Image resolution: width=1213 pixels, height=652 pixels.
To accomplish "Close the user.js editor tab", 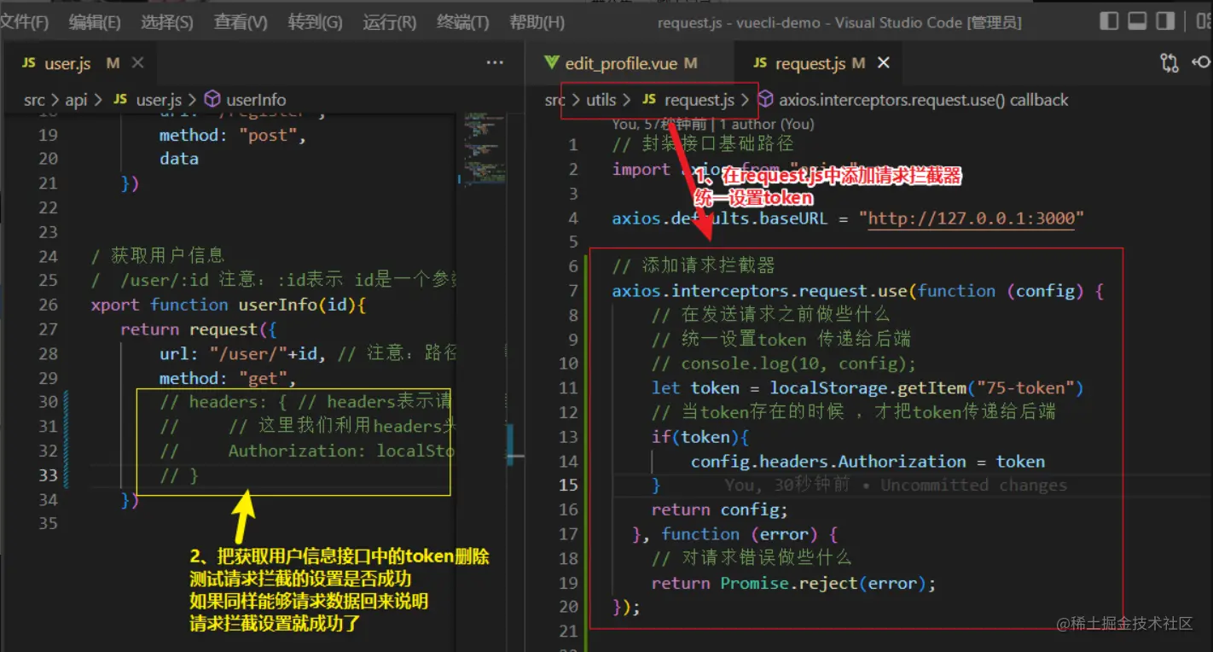I will 138,63.
